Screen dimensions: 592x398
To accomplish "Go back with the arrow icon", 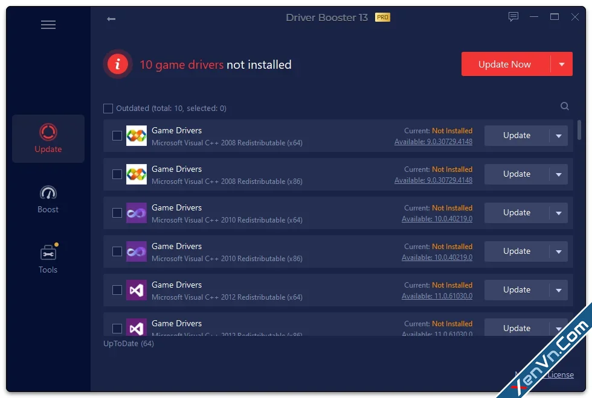I will [111, 19].
